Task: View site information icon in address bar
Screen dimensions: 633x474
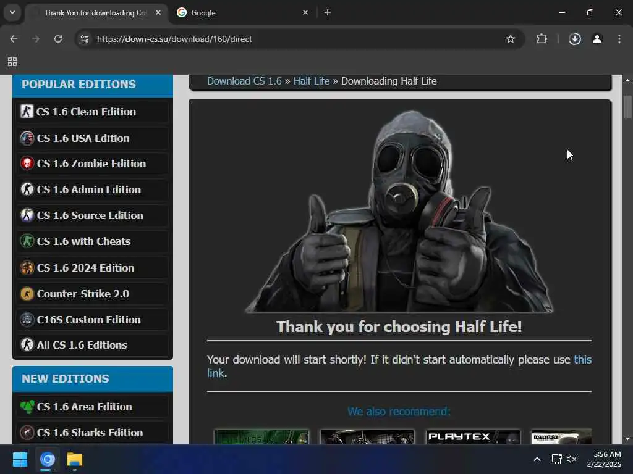Action: pyautogui.click(x=85, y=39)
